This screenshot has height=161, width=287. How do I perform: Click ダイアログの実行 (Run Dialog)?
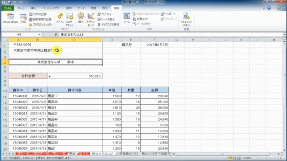click(x=109, y=25)
